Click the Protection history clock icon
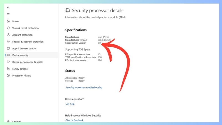This screenshot has height=125, width=222. (x=8, y=76)
